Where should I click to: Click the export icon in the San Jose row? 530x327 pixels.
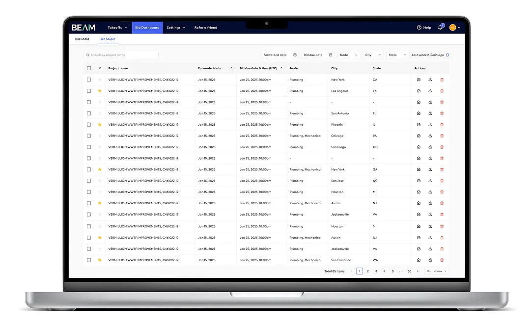click(430, 181)
